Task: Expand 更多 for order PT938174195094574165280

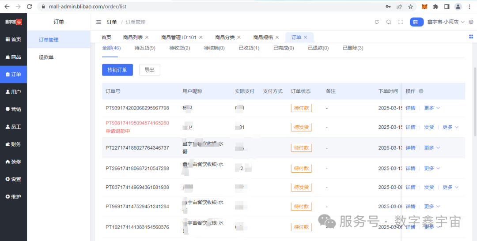Action: click(450, 127)
